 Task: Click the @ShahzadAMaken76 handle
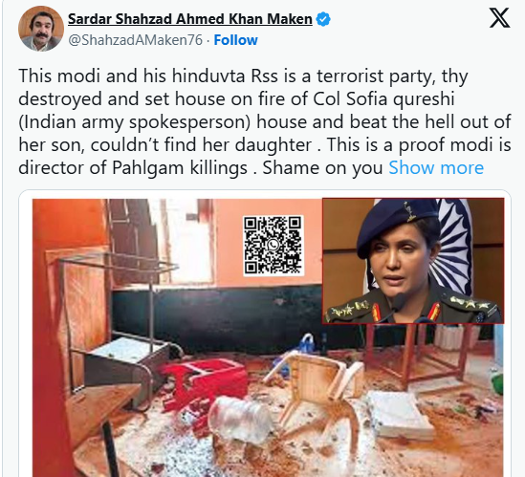click(x=135, y=40)
